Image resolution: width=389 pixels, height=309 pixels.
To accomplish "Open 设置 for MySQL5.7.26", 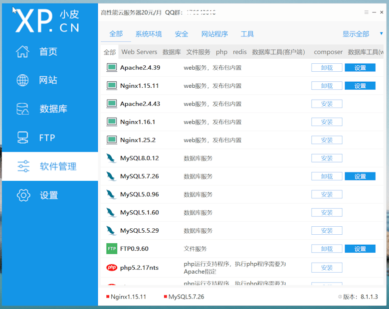I will point(360,176).
